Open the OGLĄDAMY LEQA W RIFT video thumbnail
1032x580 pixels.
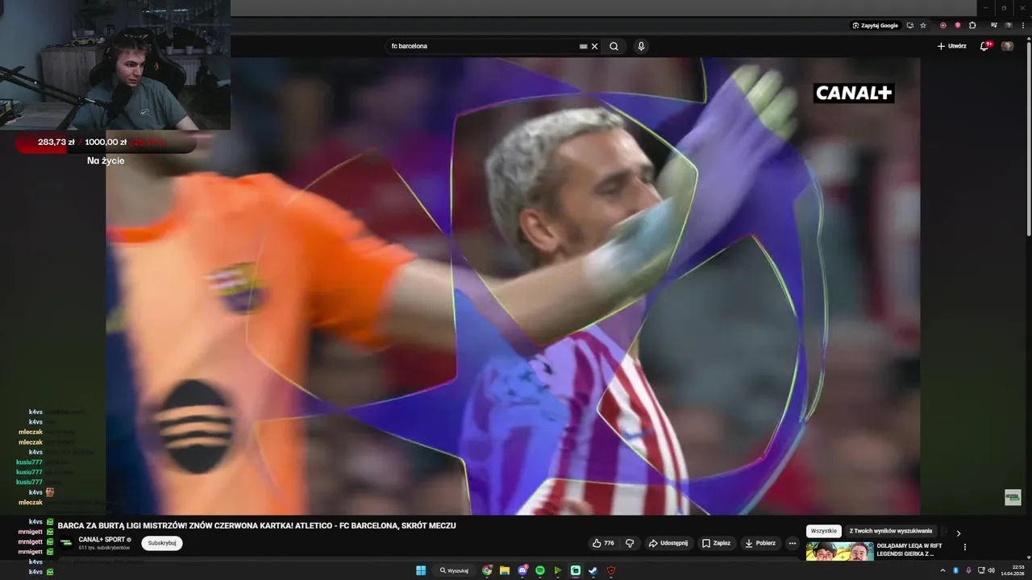840,551
